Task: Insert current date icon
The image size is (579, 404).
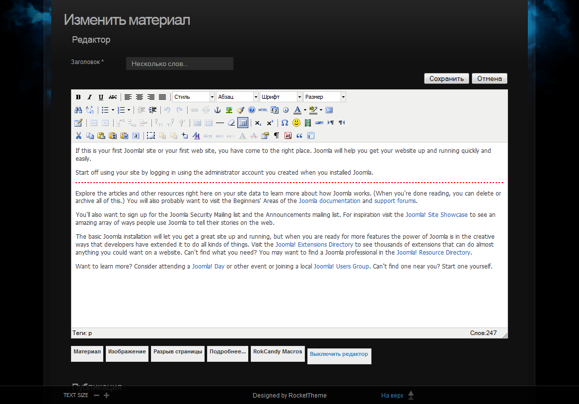Action: pos(275,110)
